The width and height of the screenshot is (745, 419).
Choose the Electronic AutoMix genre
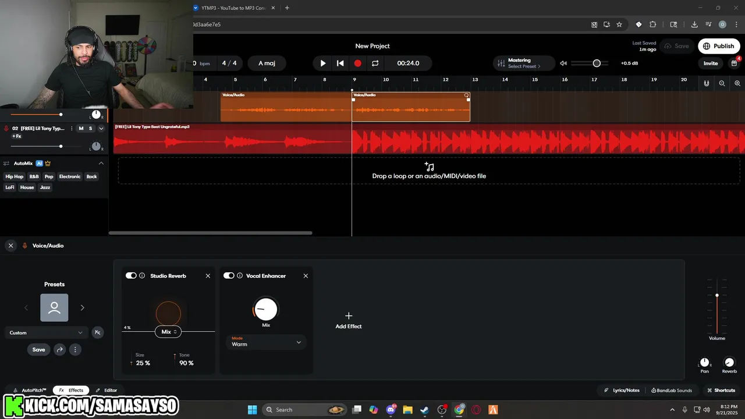click(x=70, y=176)
